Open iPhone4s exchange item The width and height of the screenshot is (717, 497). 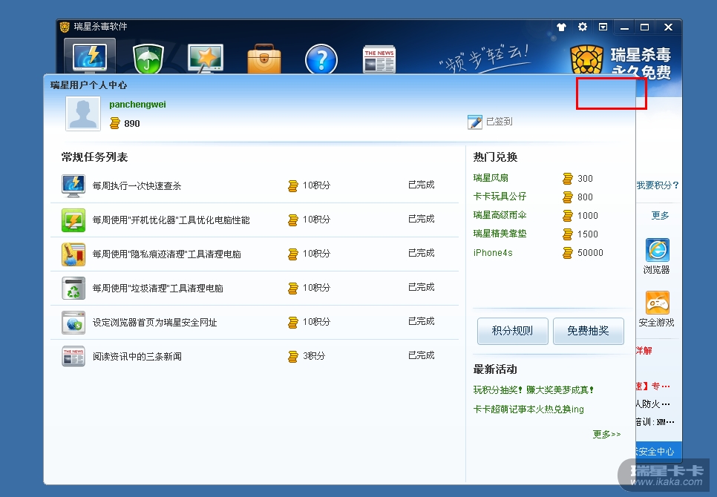pyautogui.click(x=493, y=253)
